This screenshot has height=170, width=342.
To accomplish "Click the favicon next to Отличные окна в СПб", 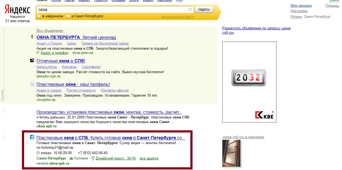I will click(32, 60).
